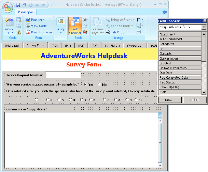The height and width of the screenshot is (172, 208).
Task: Click the macro security warning icon
Action: tap(19, 32)
